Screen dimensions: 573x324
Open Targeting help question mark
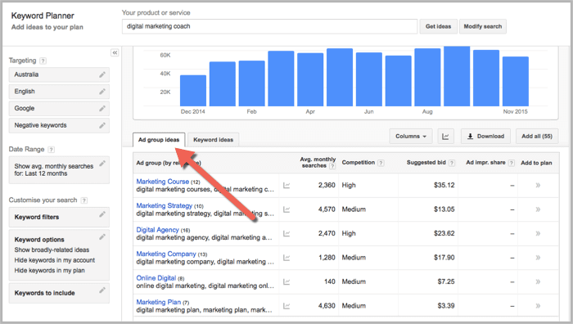pos(43,61)
